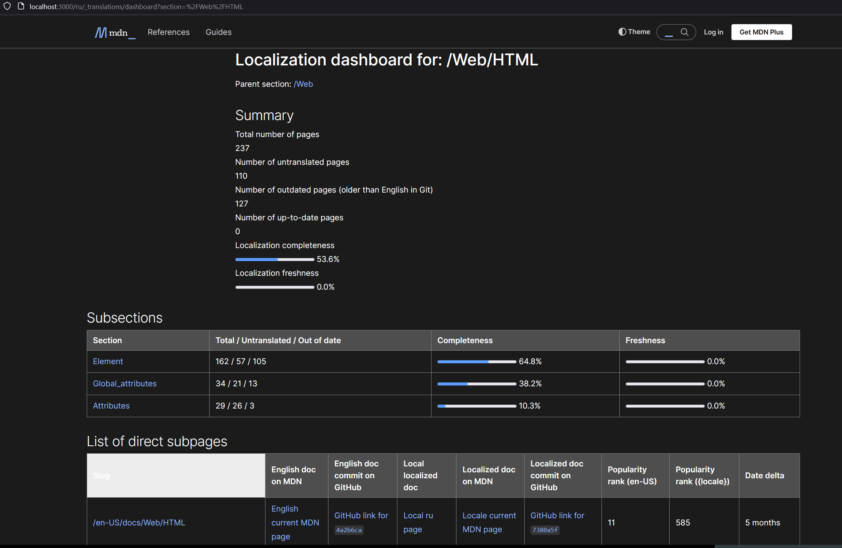Click the address bar URL
This screenshot has width=842, height=548.
[136, 7]
